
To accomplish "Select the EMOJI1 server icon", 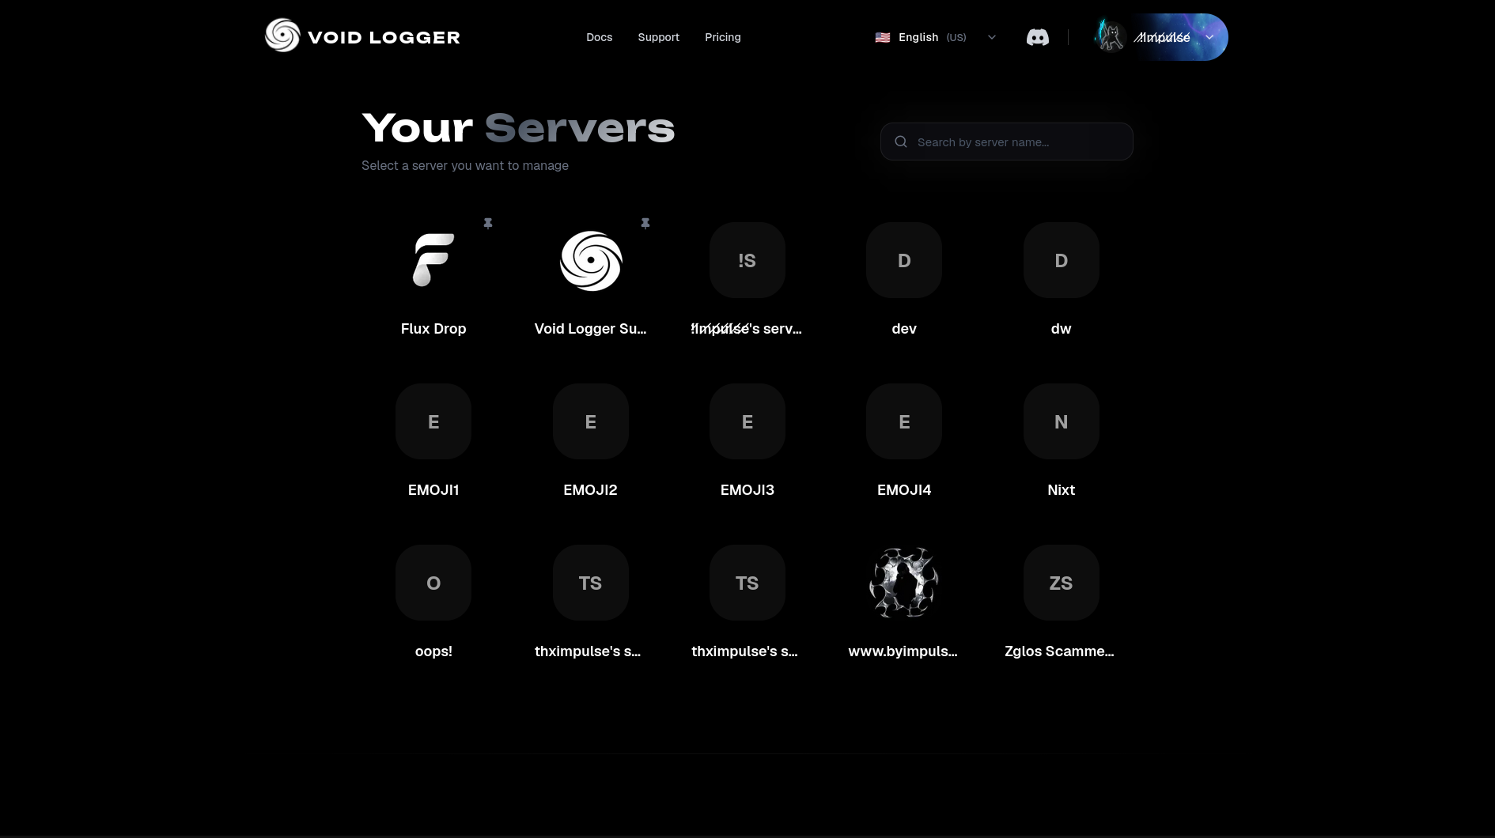I will coord(433,421).
